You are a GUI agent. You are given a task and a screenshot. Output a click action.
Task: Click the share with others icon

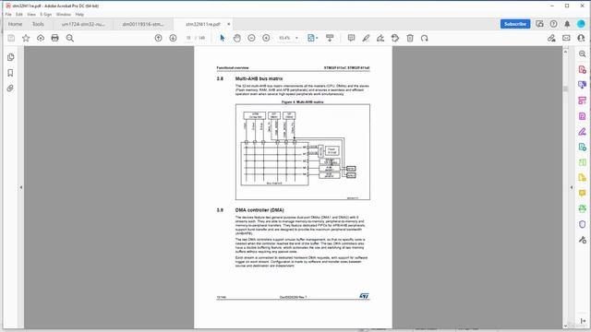click(581, 38)
